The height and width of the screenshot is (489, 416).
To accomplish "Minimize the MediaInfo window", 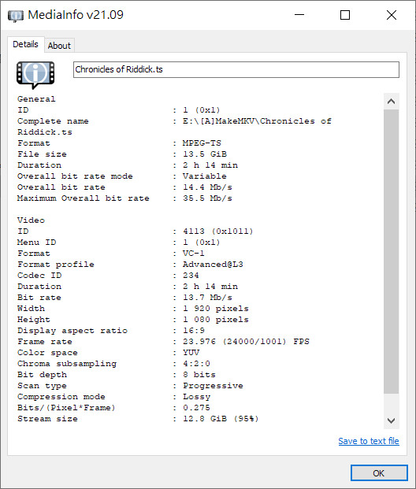I will (299, 15).
